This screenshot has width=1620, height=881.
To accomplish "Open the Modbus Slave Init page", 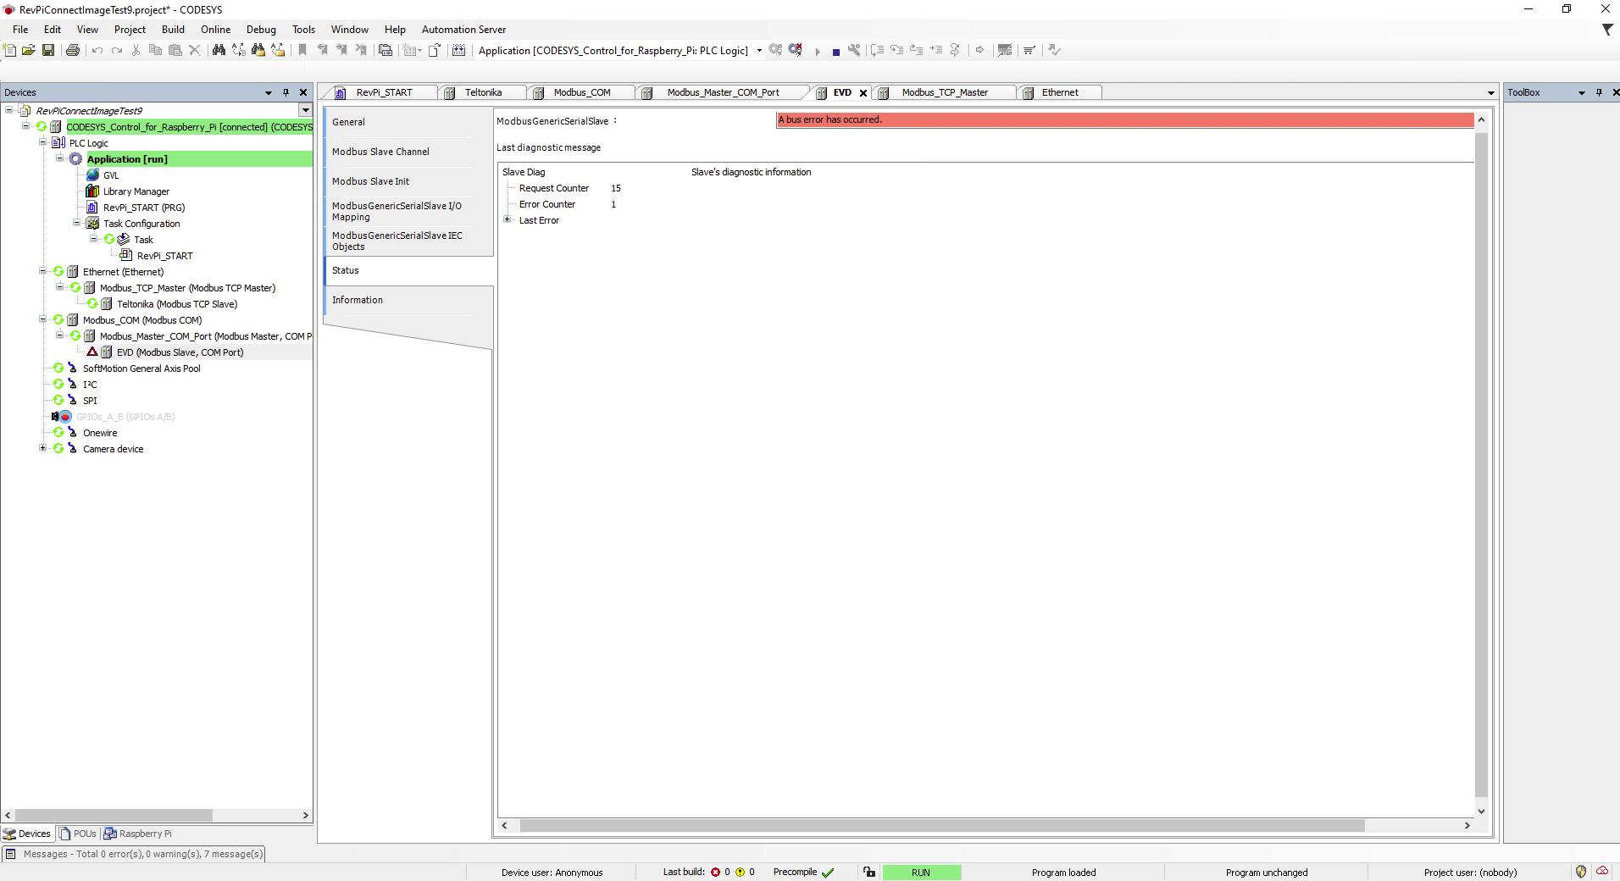I will coord(370,181).
